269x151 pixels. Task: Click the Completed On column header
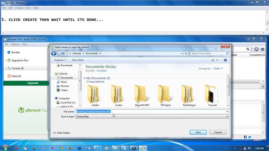click(257, 55)
